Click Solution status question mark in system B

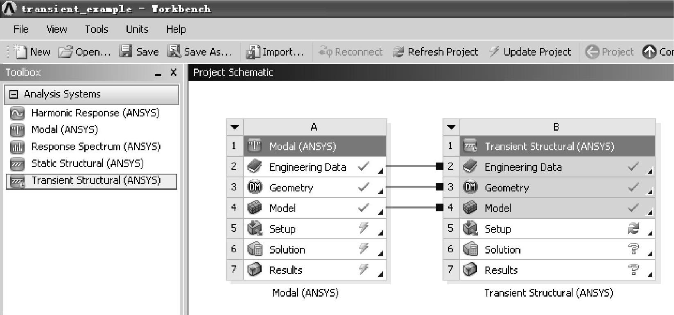pos(633,249)
